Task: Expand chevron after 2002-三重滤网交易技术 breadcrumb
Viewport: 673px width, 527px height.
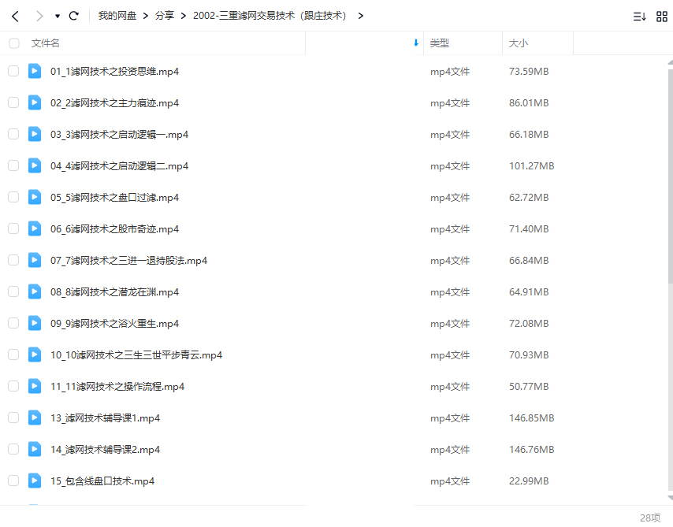Action: pos(360,16)
